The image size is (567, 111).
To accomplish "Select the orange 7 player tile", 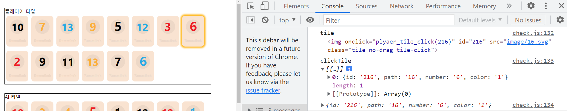I will (x=42, y=31).
